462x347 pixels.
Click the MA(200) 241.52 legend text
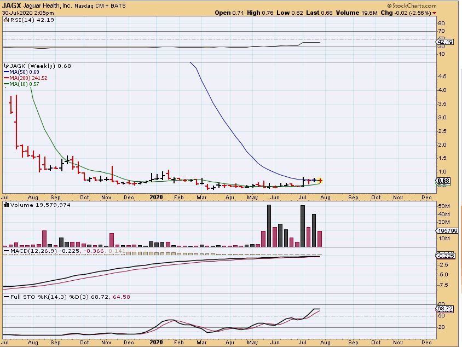click(28, 78)
